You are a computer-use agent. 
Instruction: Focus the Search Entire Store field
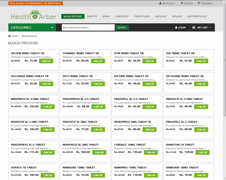88,27
